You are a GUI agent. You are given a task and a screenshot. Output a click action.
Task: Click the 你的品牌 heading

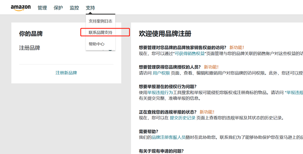pyautogui.click(x=31, y=34)
